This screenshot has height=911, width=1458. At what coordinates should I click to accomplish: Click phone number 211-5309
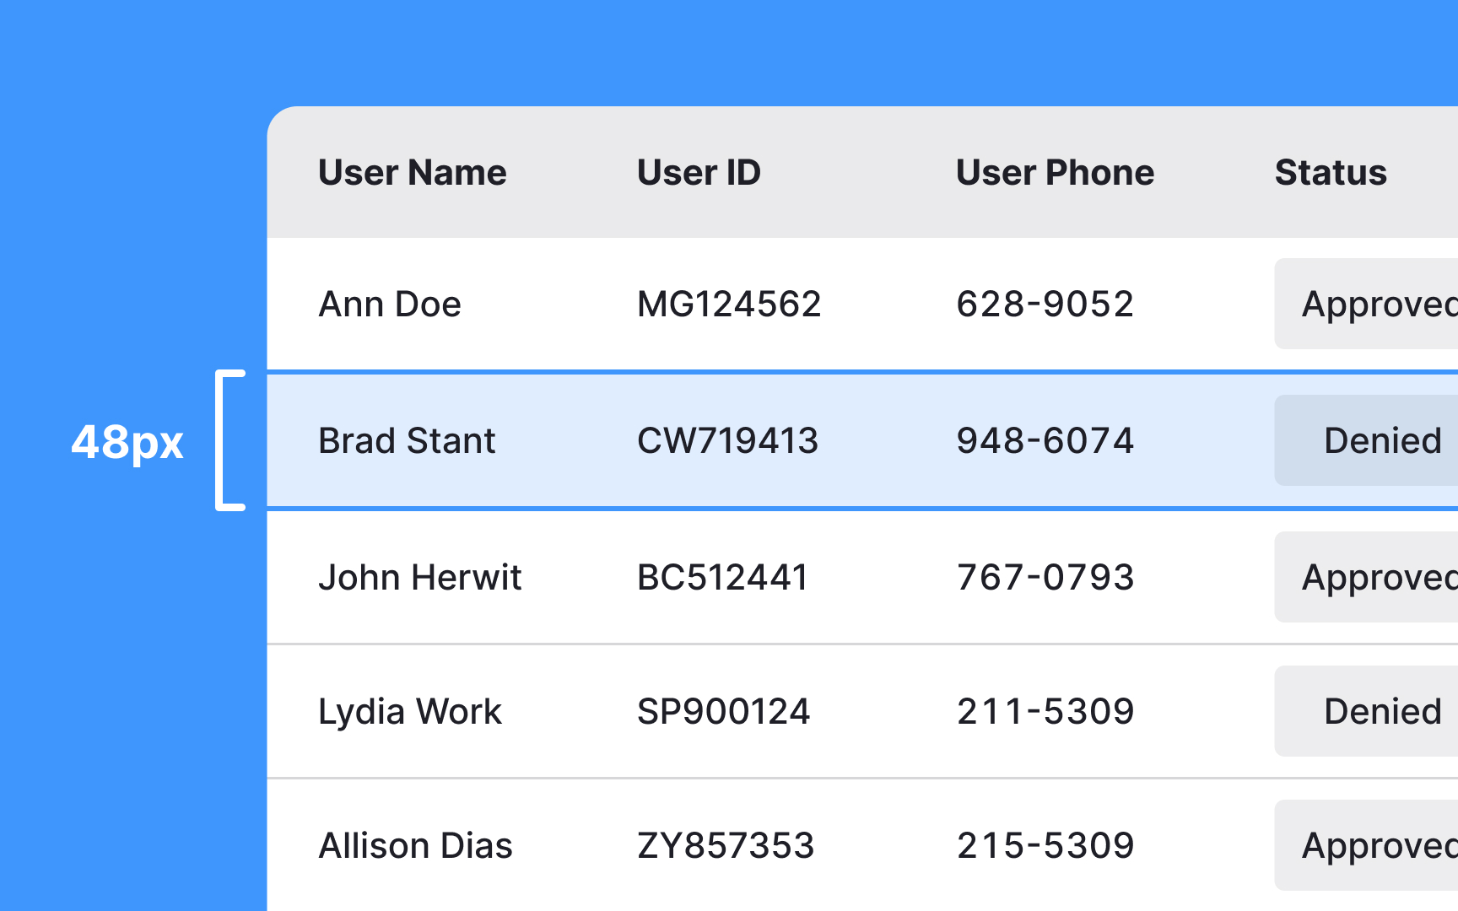(1045, 711)
